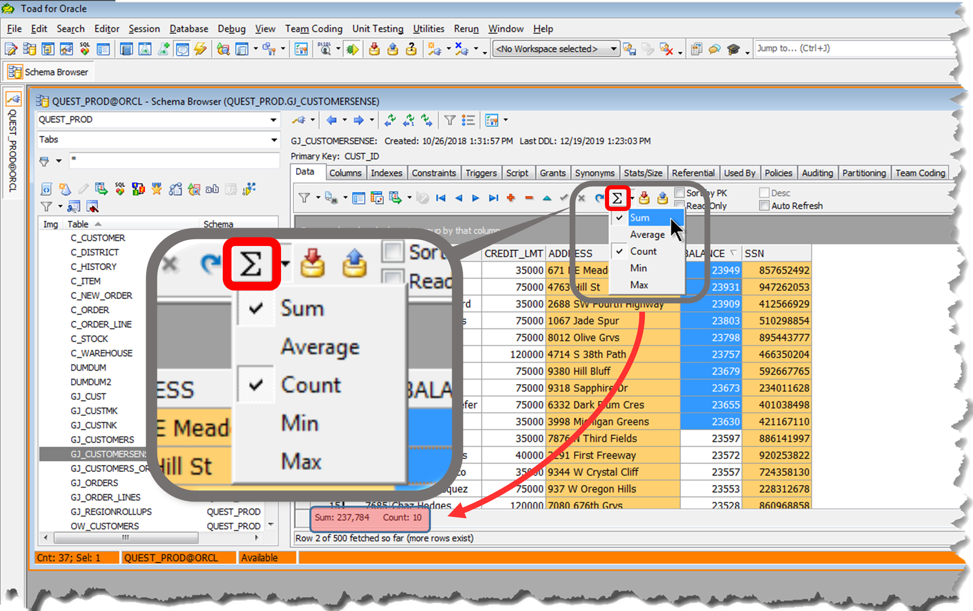Screen dimensions: 973x611
Task: Click the green debug run icon
Action: (x=352, y=49)
